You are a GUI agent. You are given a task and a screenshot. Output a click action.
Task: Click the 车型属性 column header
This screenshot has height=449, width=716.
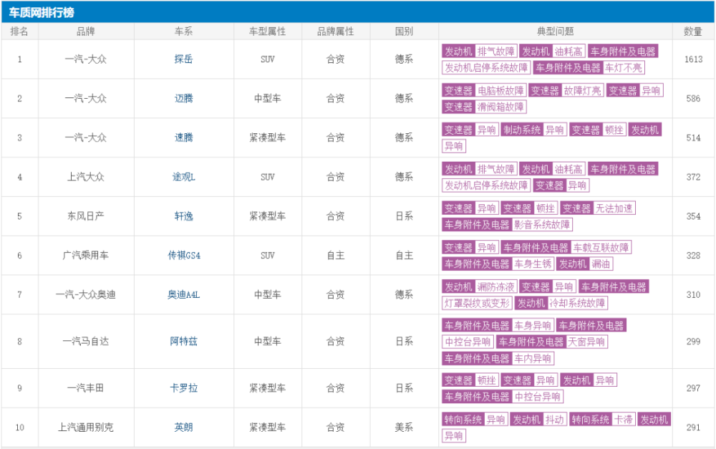[x=267, y=31]
